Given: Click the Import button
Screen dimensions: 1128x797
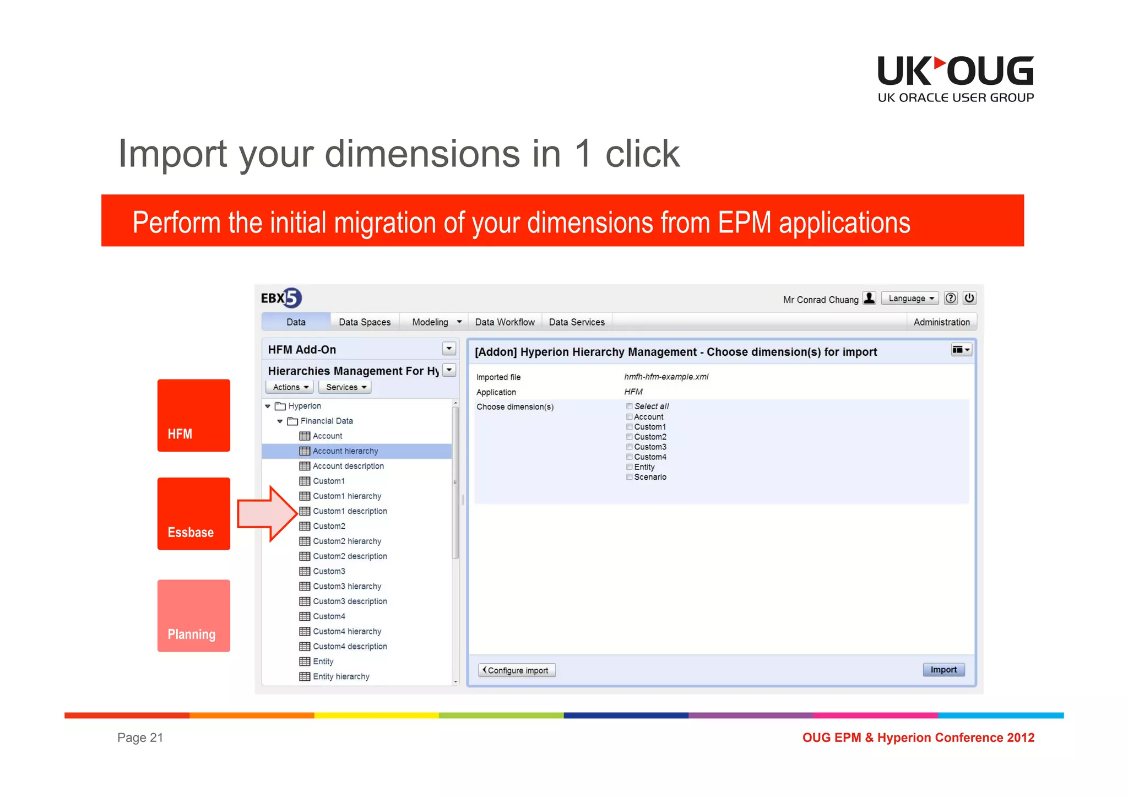Looking at the screenshot, I should 943,670.
